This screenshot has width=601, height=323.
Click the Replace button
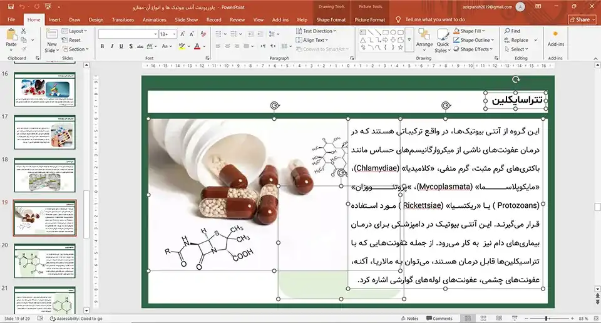516,40
